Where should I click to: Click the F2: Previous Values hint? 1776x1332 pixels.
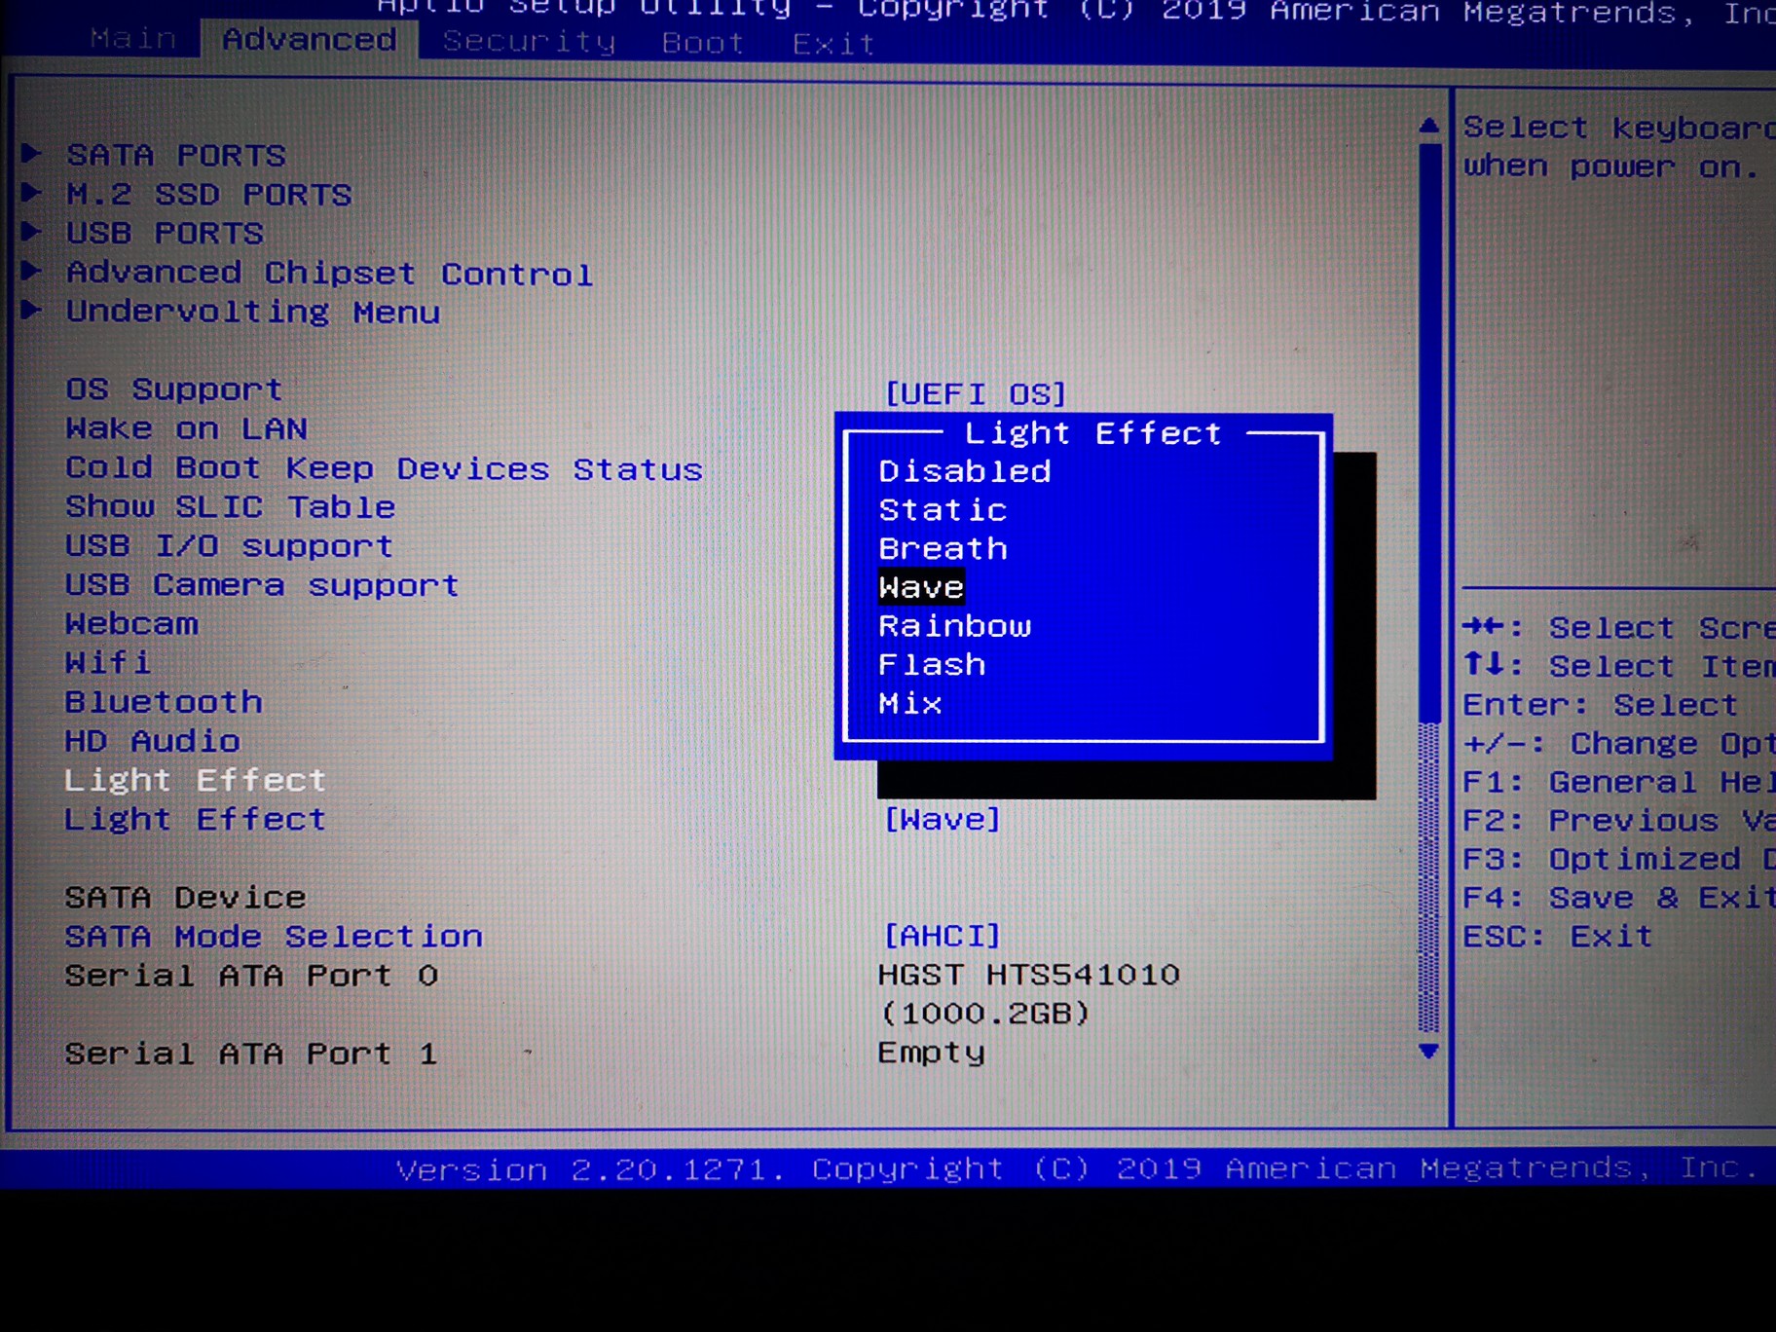click(1618, 821)
